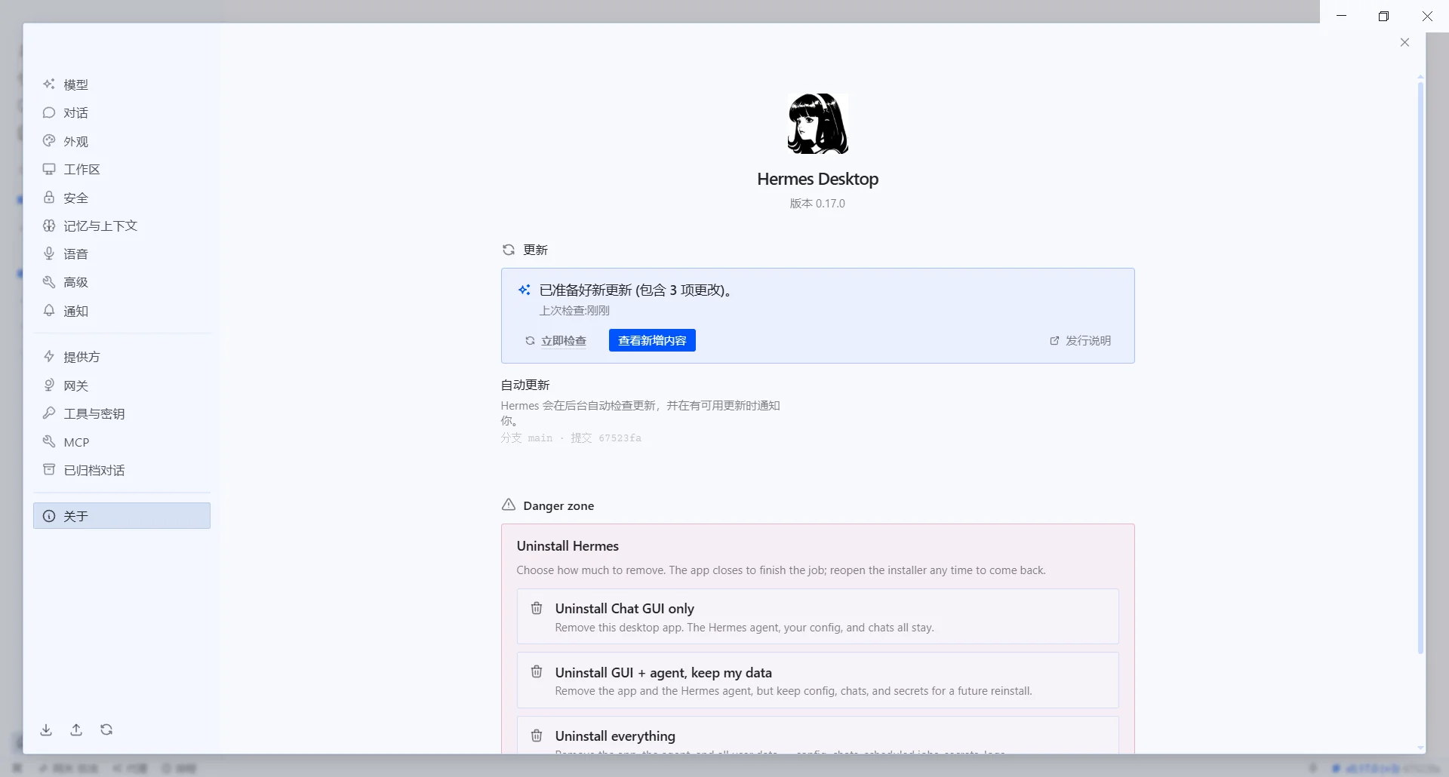Click the 自动更新 heading
This screenshot has height=777, width=1449.
point(525,385)
